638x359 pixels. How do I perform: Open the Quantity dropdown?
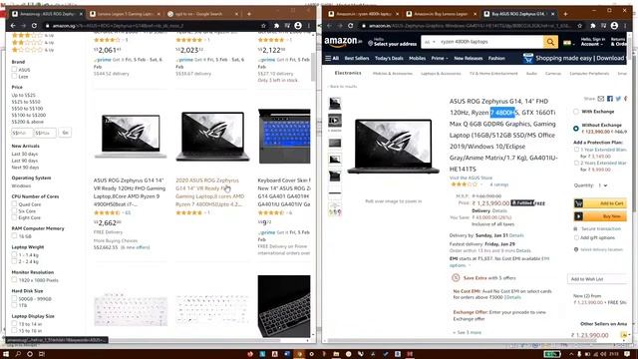click(x=602, y=185)
